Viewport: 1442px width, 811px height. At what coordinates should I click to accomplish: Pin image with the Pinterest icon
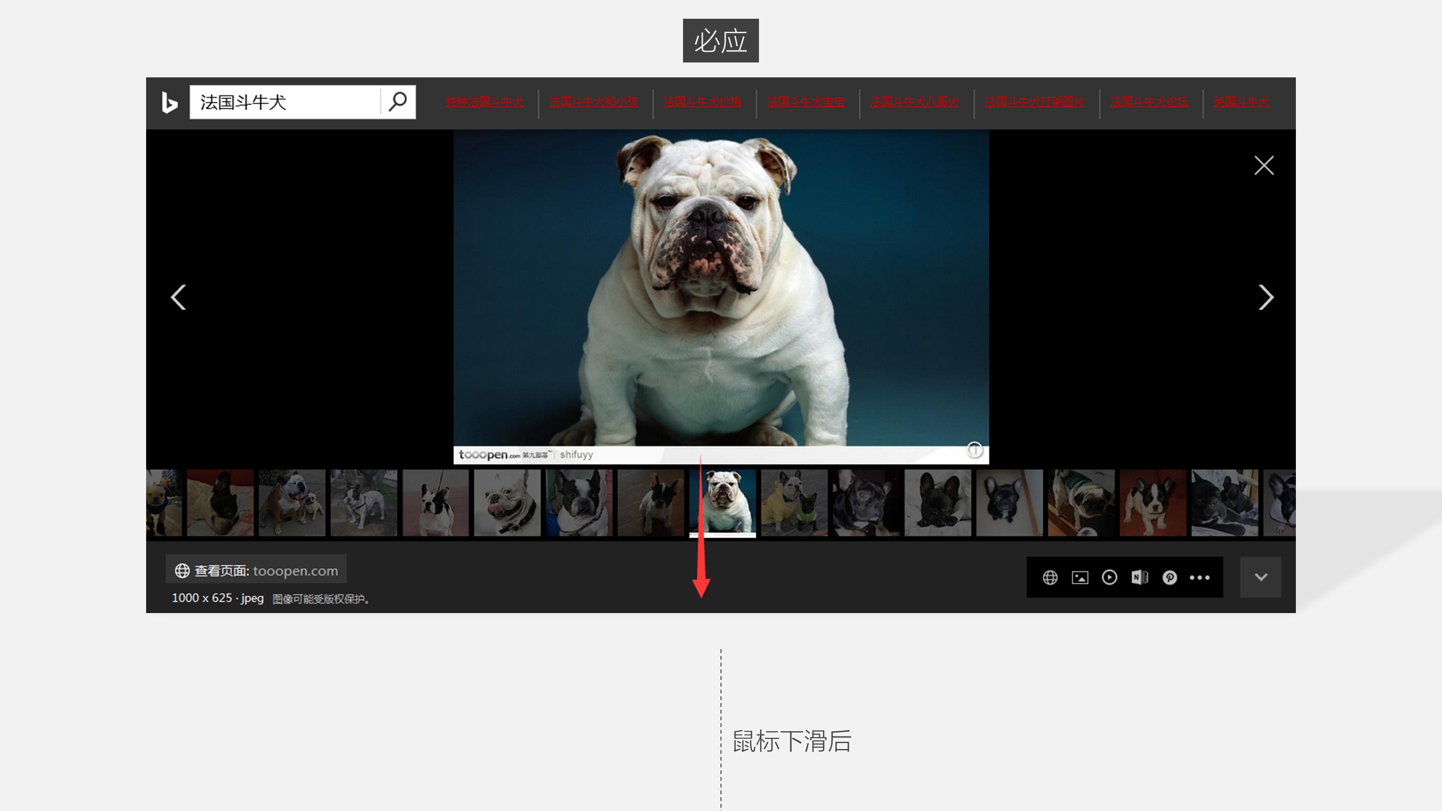pyautogui.click(x=1169, y=578)
